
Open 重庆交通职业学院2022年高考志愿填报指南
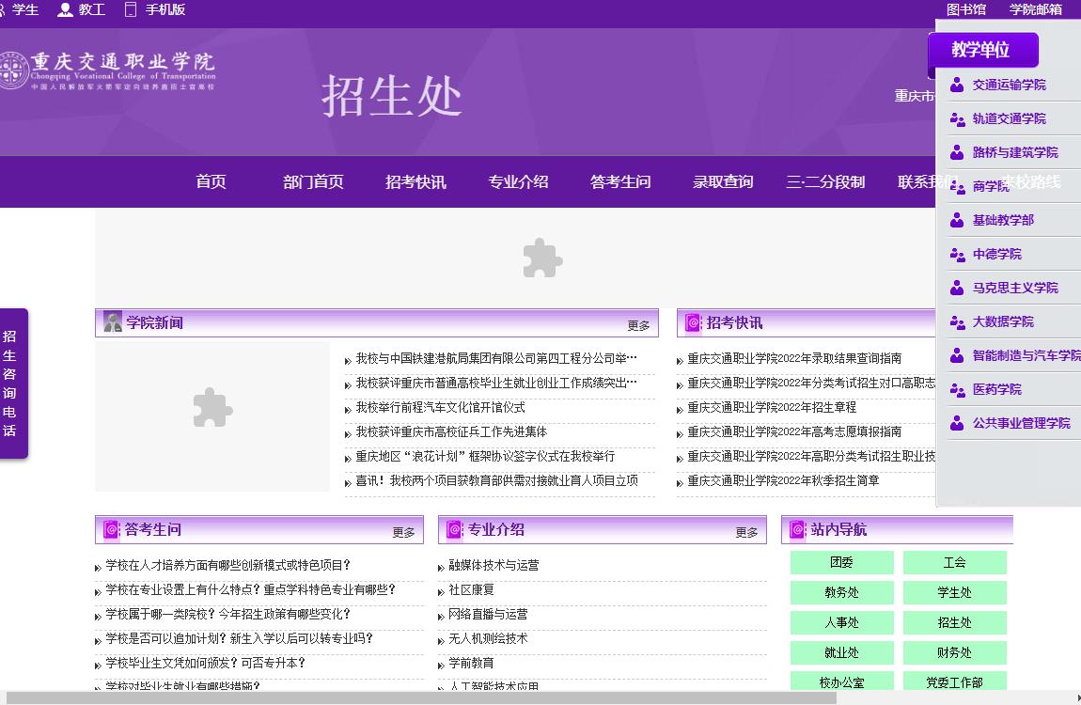click(794, 432)
